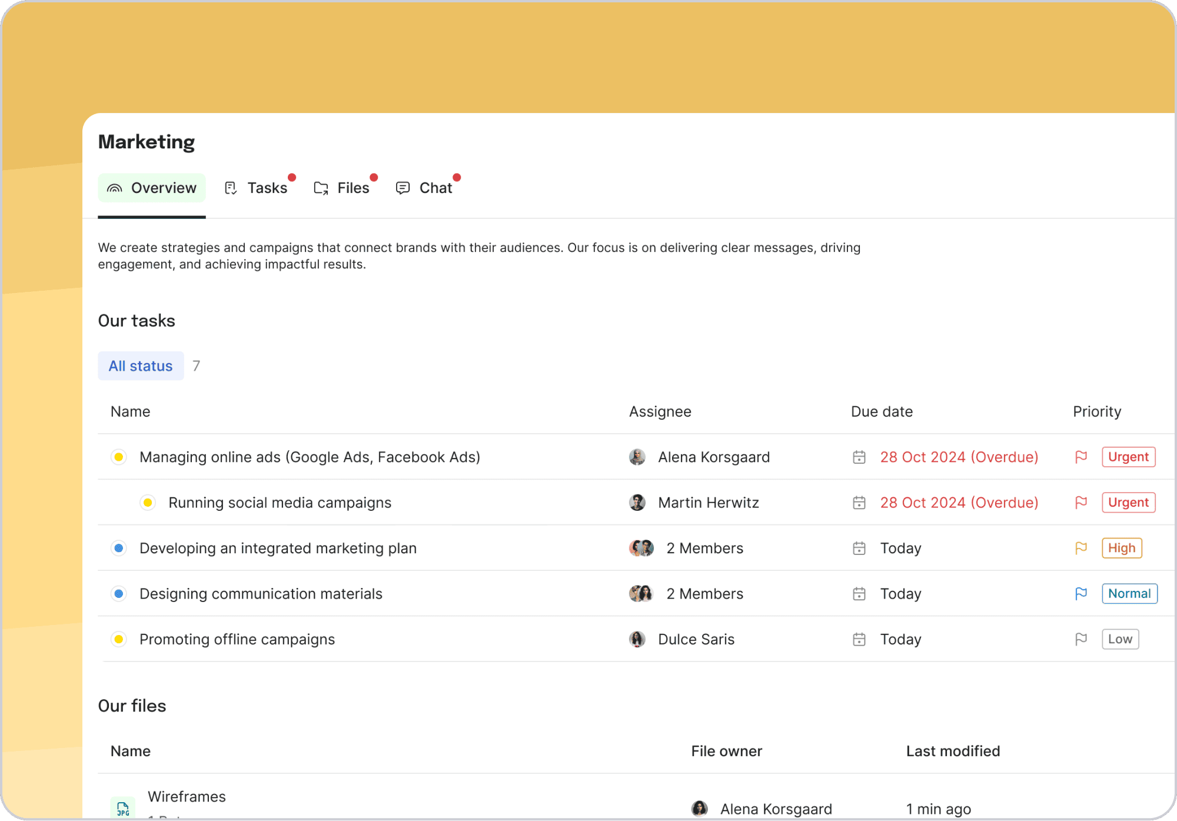Click the calendar icon on Designing communication materials row
This screenshot has width=1177, height=821.
859,593
